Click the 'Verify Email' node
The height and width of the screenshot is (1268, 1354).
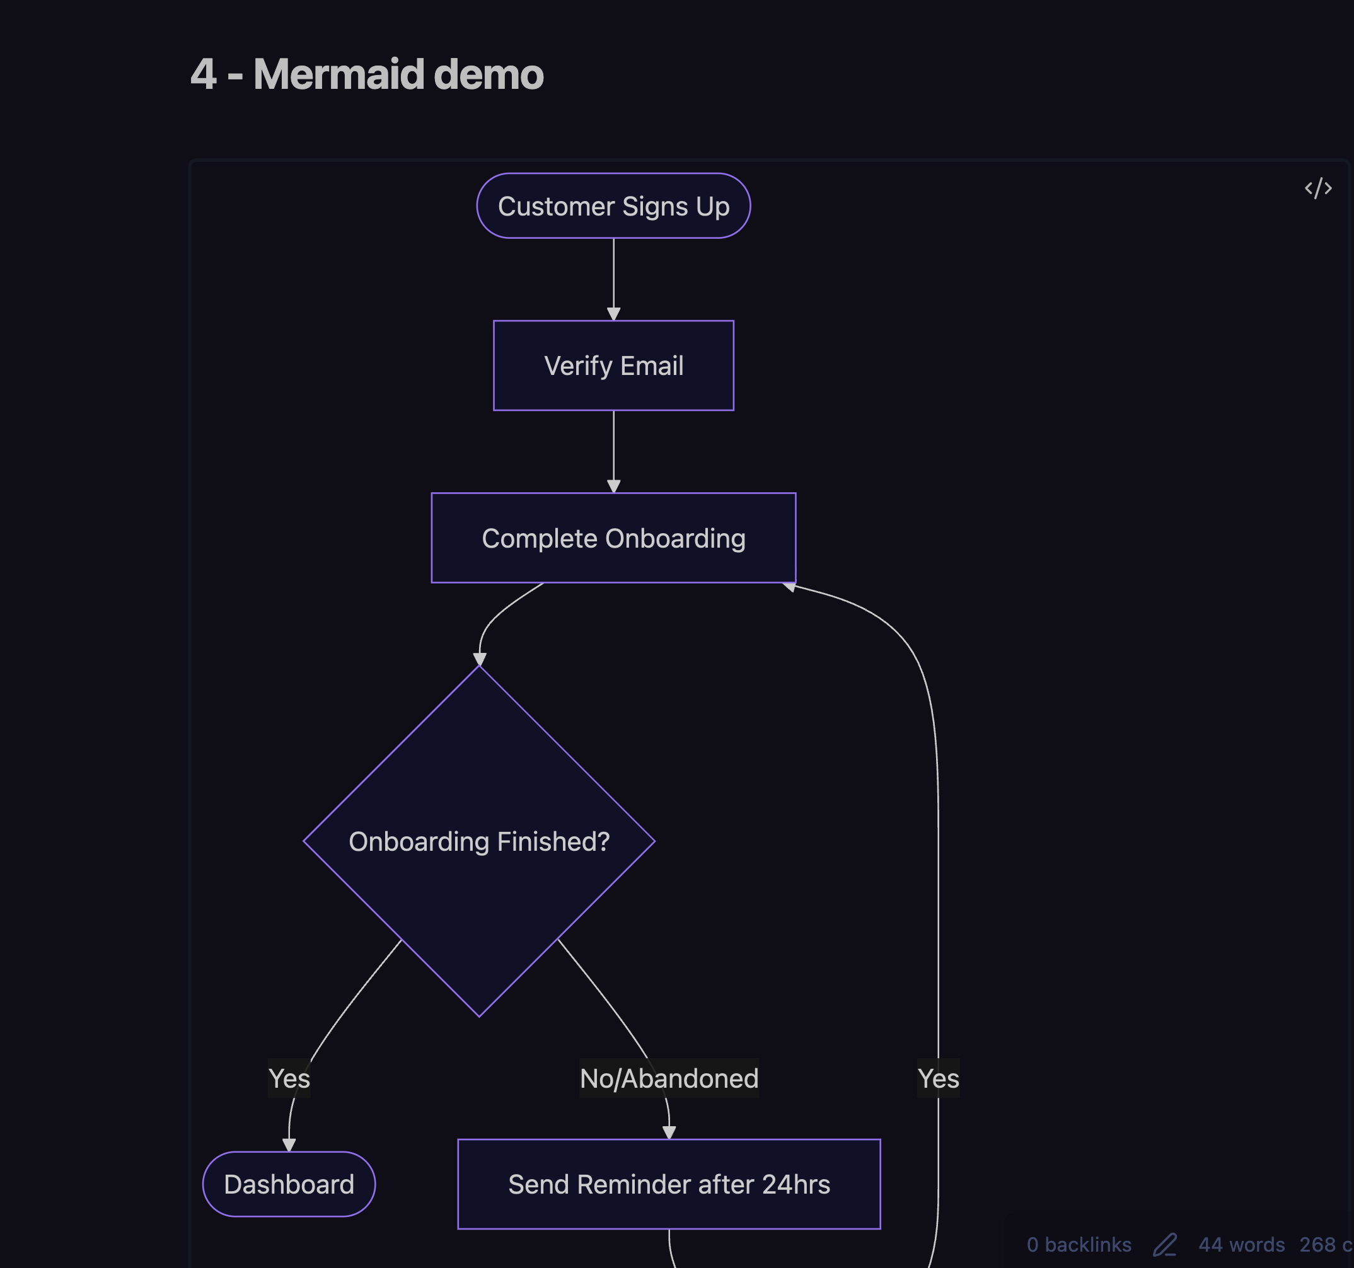coord(614,366)
